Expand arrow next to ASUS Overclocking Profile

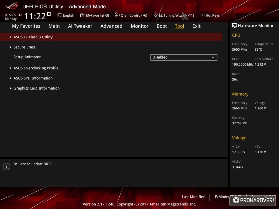click(11, 68)
